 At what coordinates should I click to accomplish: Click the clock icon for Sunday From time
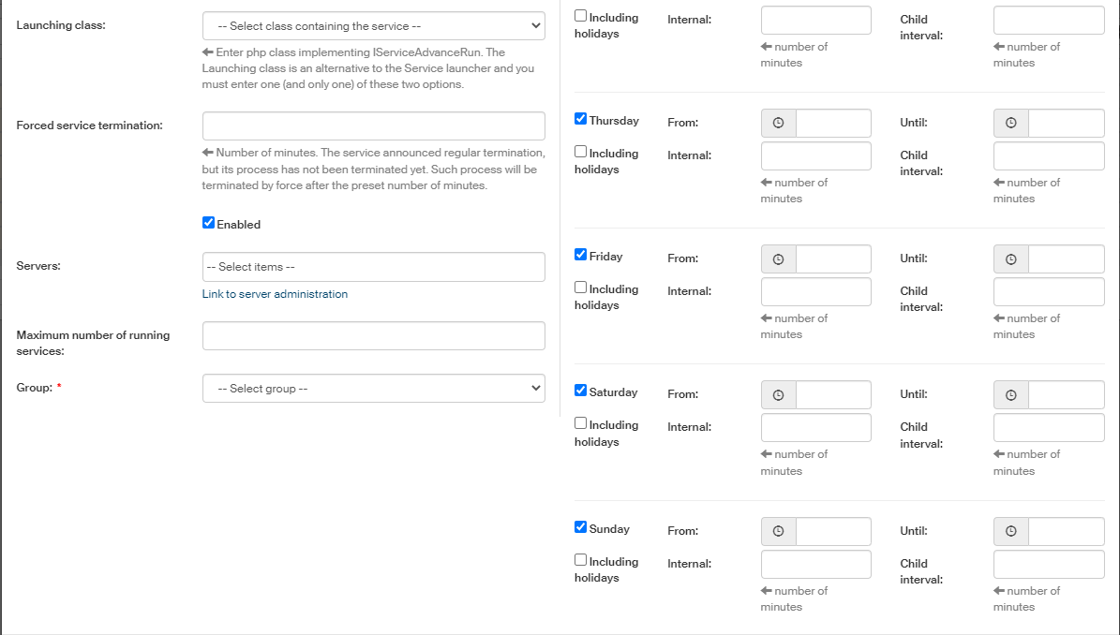tap(778, 532)
